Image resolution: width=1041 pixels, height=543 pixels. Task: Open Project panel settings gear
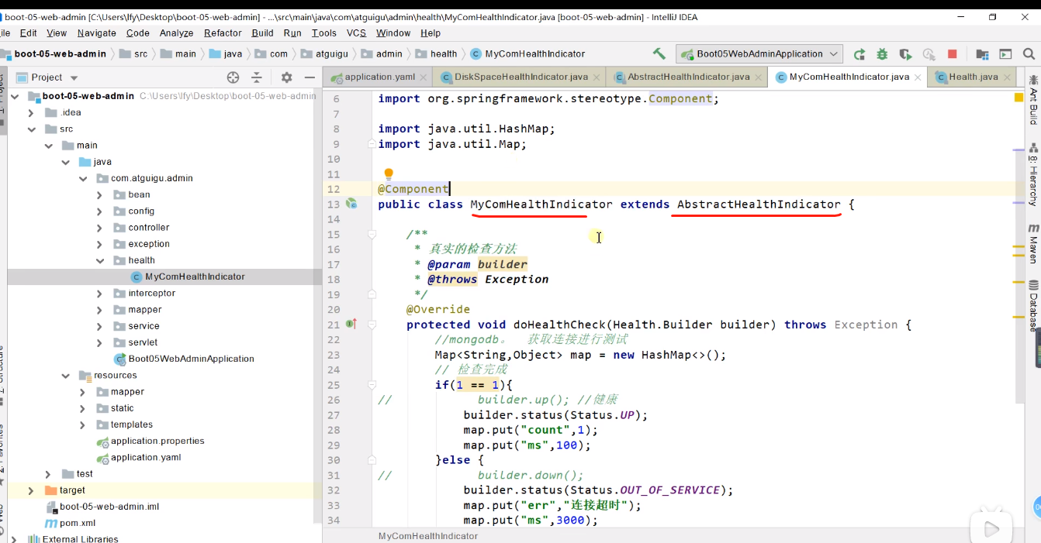[x=286, y=77]
